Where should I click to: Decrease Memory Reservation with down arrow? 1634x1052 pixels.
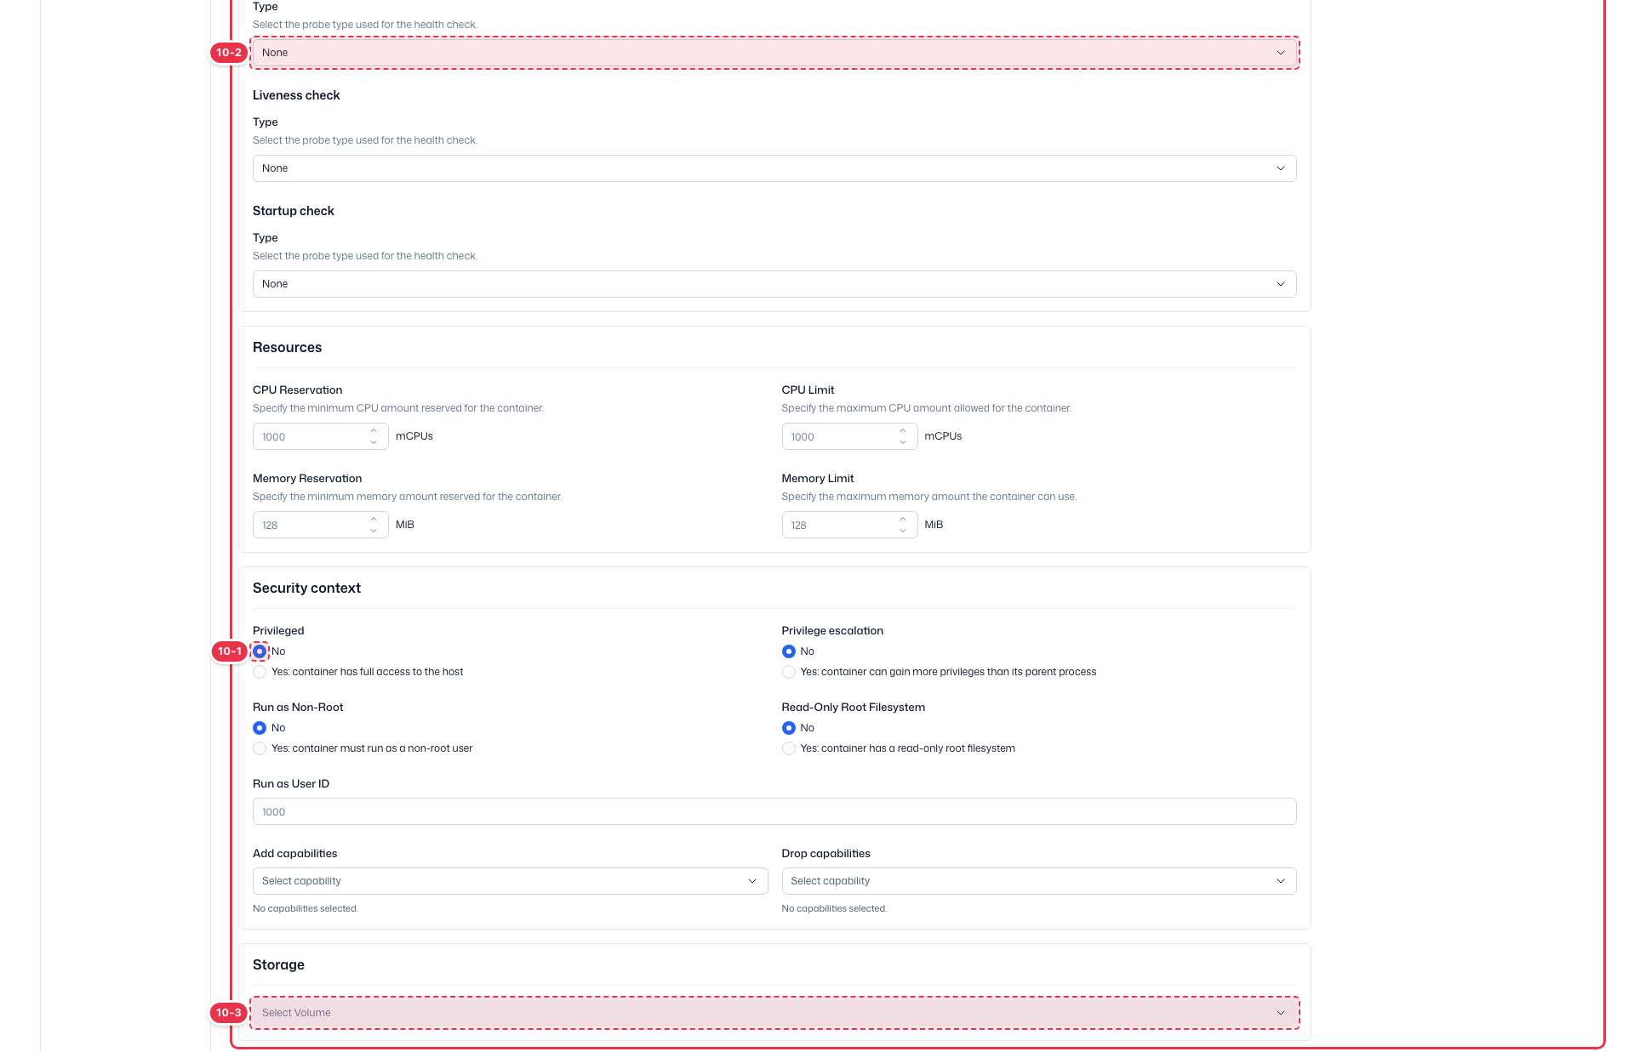(x=374, y=531)
